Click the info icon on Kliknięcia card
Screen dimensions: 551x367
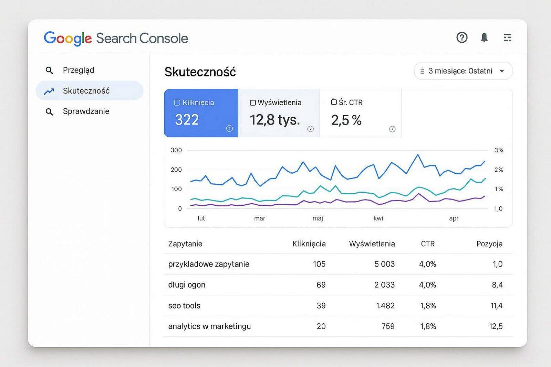click(229, 129)
